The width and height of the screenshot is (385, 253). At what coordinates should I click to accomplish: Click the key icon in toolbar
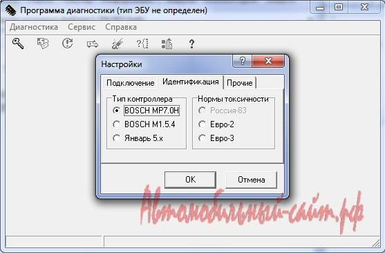click(x=18, y=44)
